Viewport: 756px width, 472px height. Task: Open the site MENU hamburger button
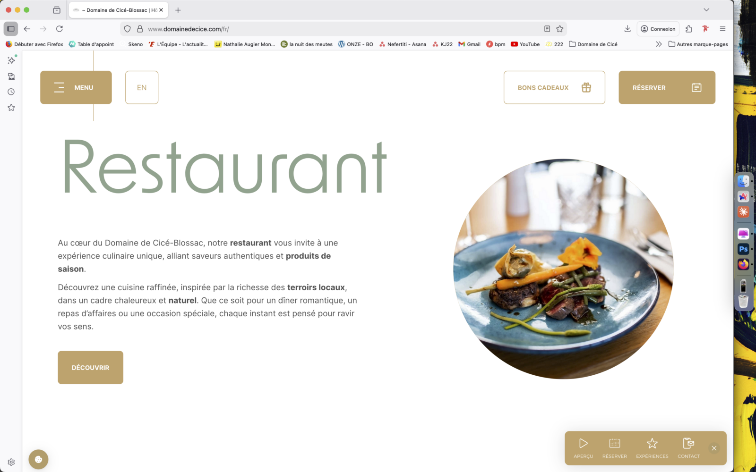pyautogui.click(x=76, y=87)
